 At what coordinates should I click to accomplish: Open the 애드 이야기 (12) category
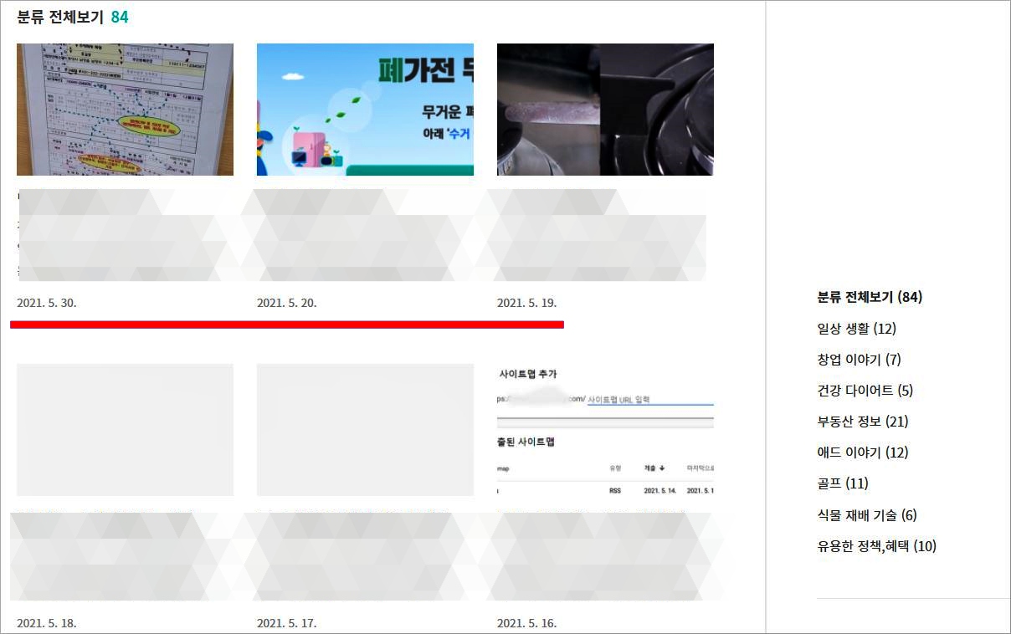(x=860, y=452)
